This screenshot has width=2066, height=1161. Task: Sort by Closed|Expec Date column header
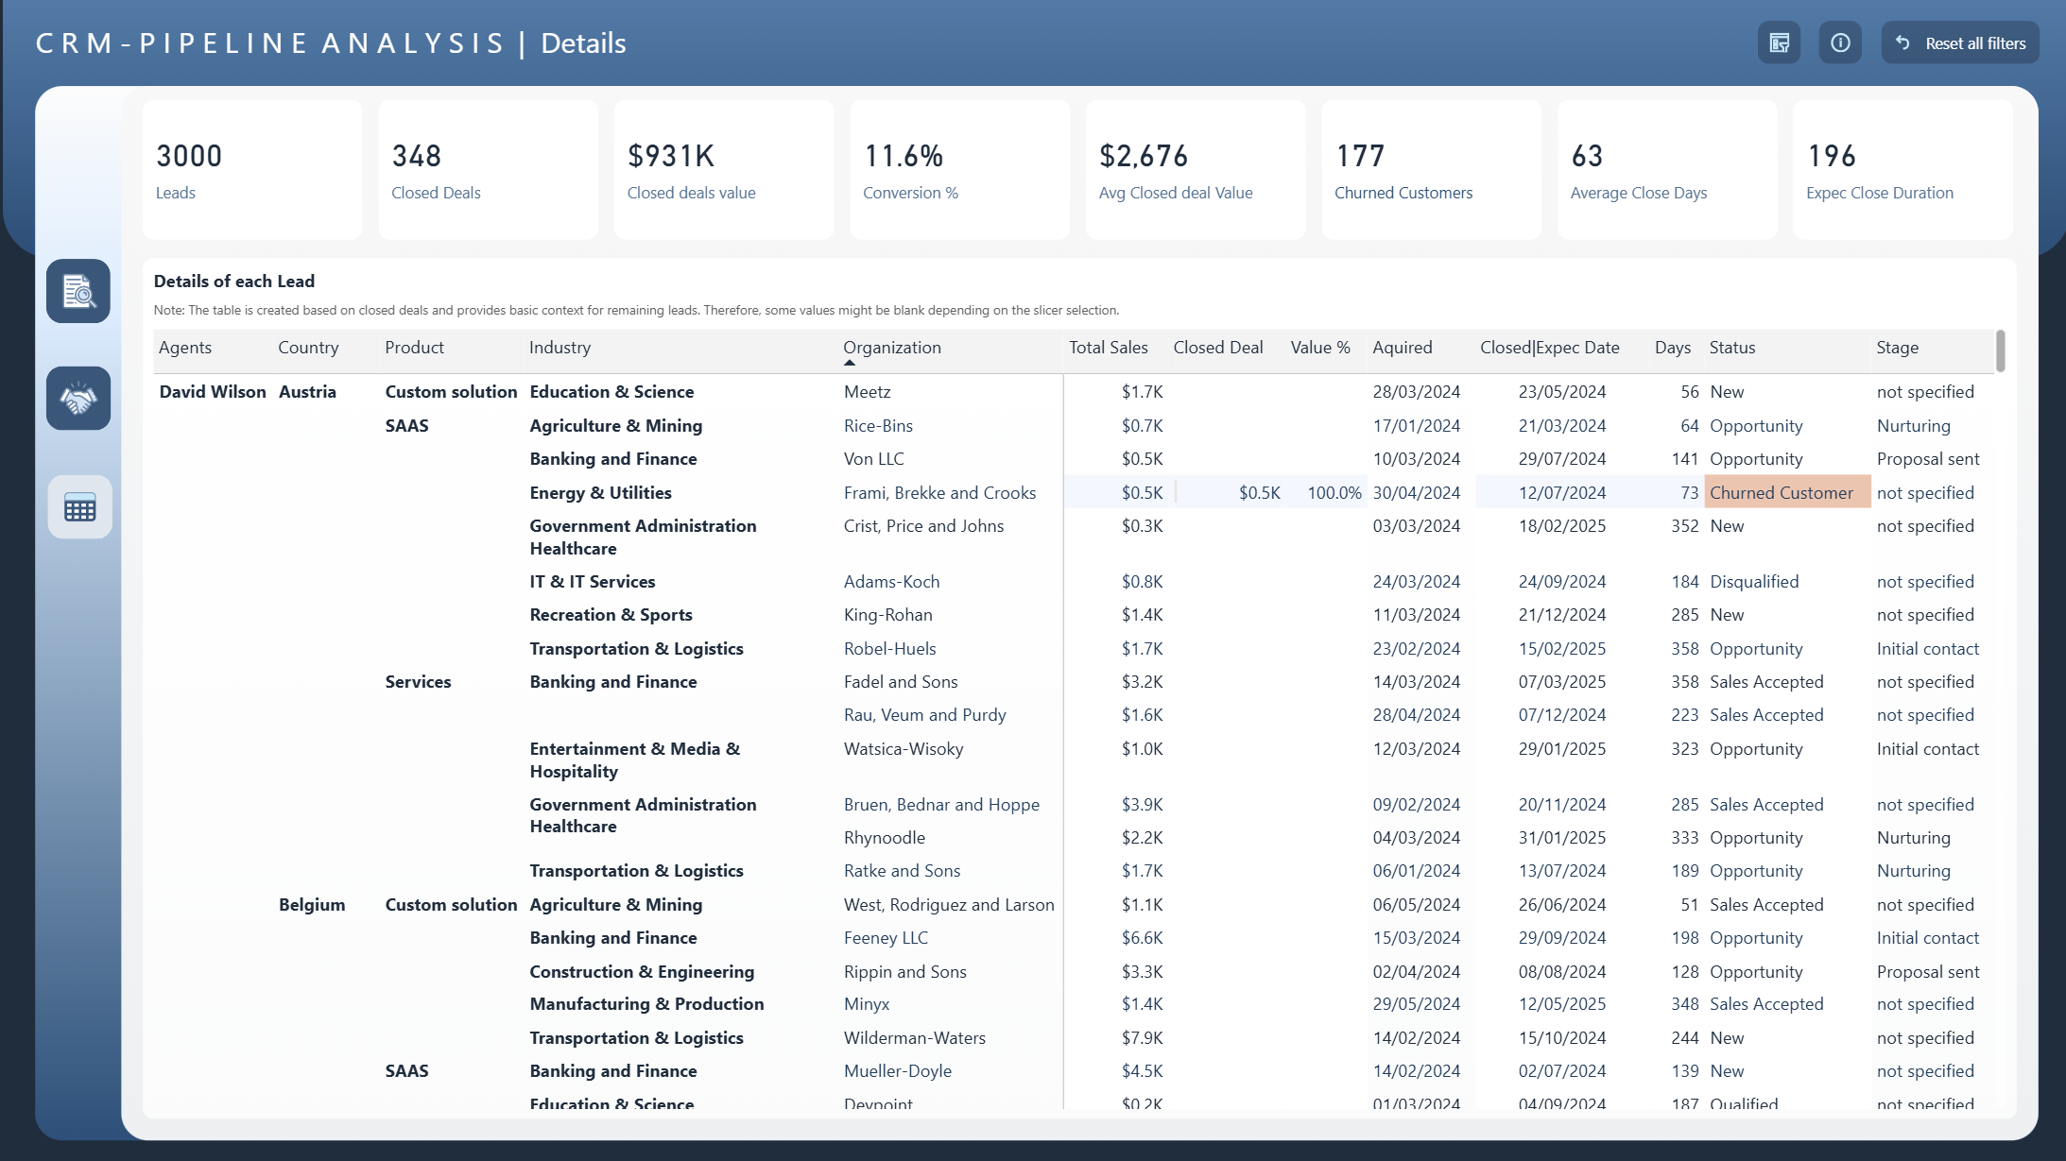(x=1549, y=348)
